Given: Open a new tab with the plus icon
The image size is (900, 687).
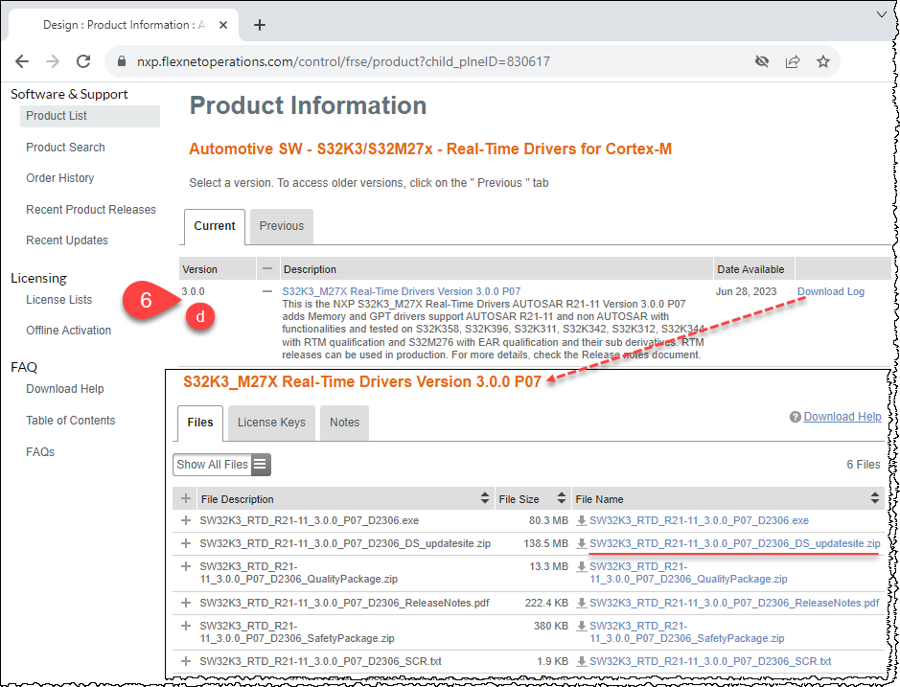Looking at the screenshot, I should (x=260, y=25).
